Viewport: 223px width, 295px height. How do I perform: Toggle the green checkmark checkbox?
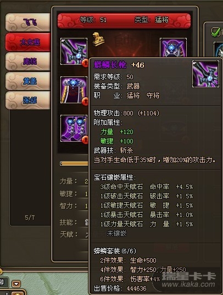coord(216,32)
